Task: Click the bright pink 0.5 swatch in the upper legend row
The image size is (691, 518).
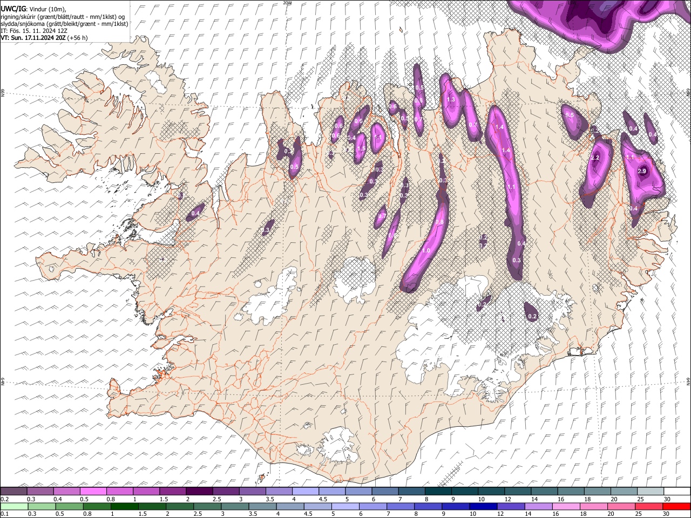Action: coord(93,492)
